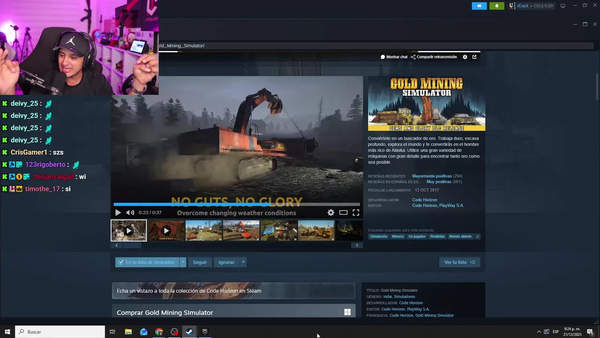Open Task View on the taskbar
Screen dimensions: 600x338
coord(112,332)
